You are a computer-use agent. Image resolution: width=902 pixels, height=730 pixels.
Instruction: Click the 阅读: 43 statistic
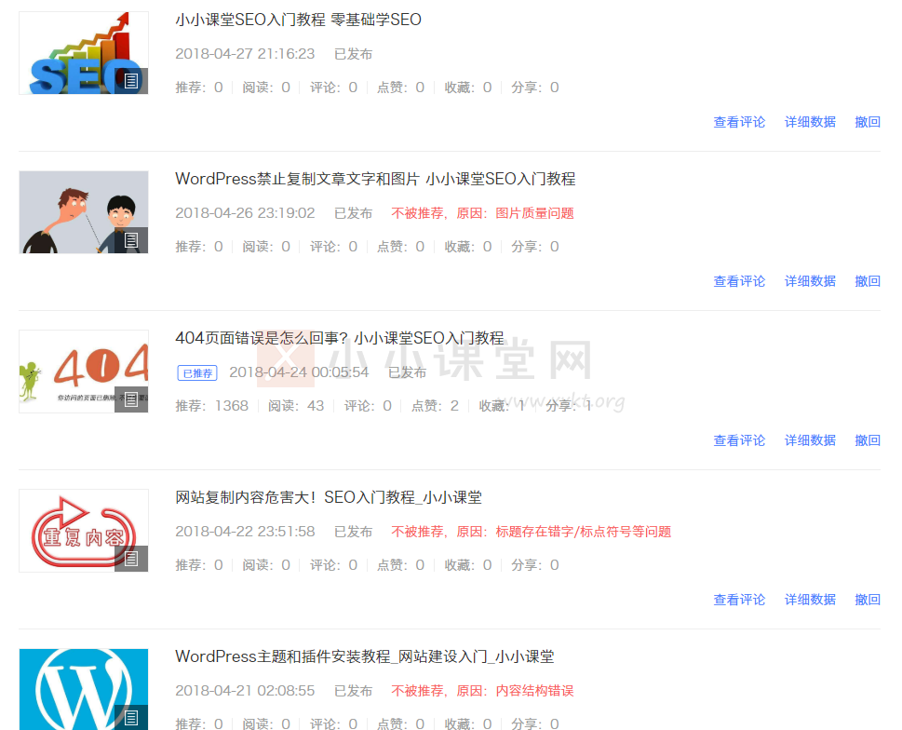pos(296,406)
